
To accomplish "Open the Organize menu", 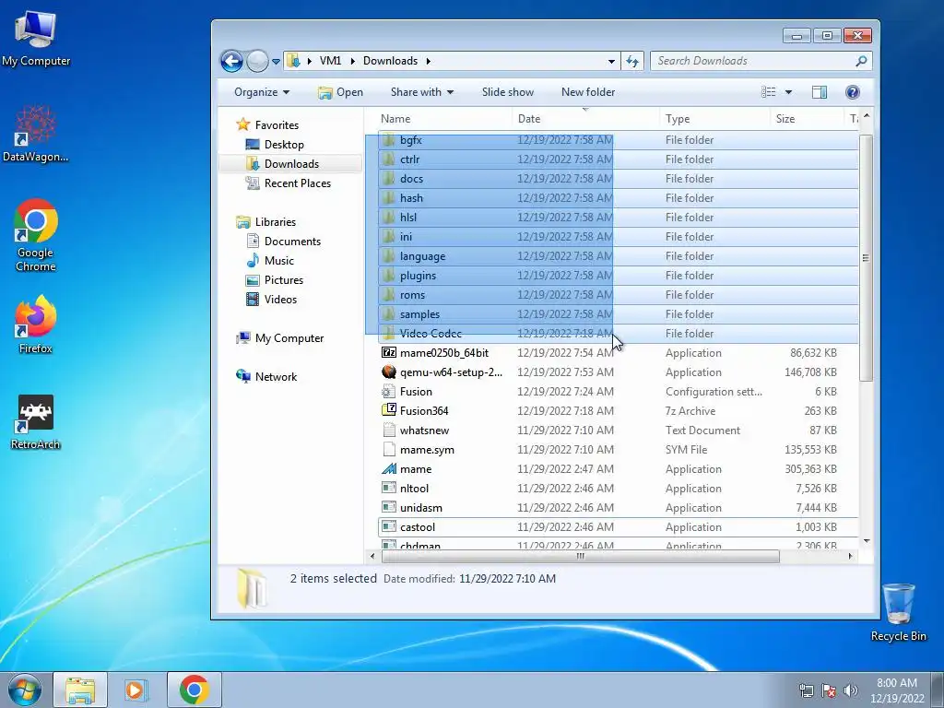I will click(261, 92).
